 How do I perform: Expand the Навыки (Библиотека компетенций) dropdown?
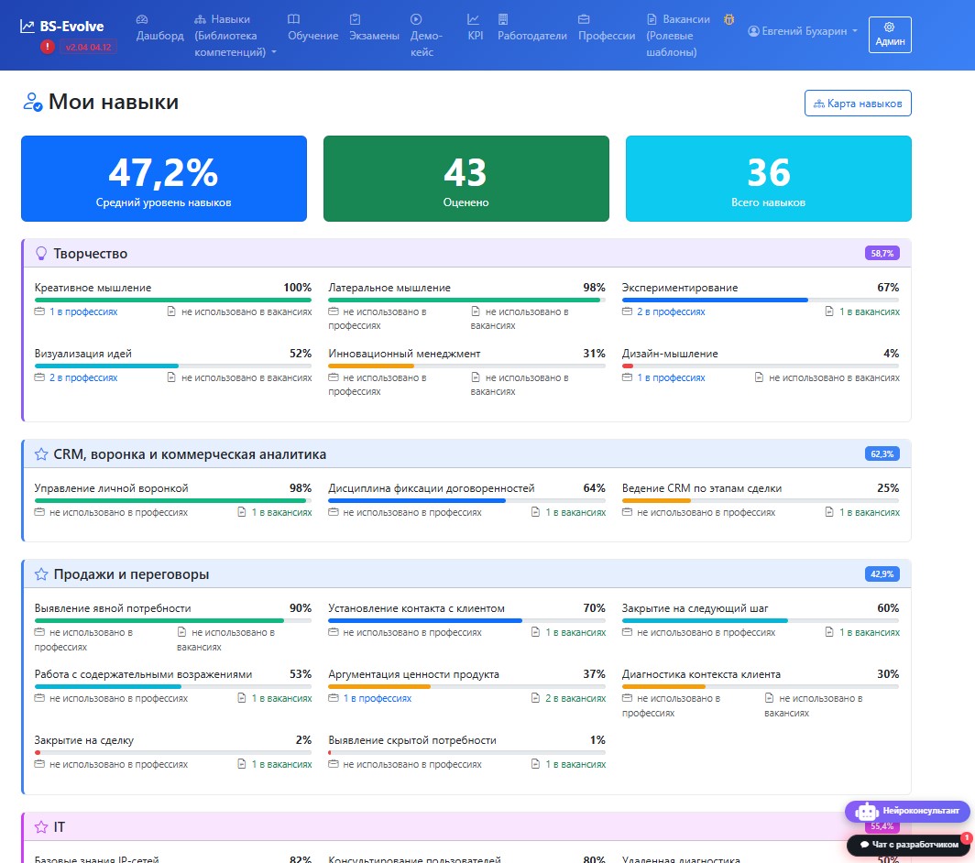(235, 36)
